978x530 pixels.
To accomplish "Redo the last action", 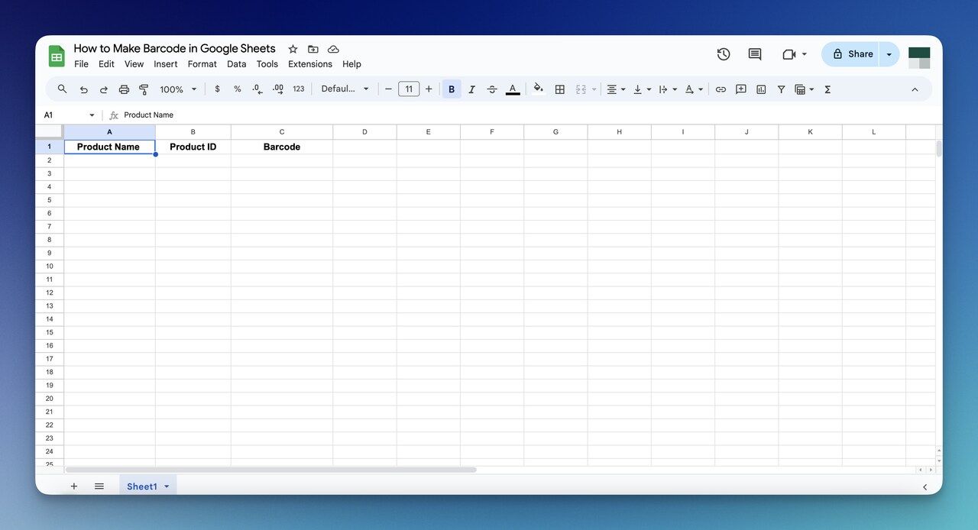I will (104, 89).
